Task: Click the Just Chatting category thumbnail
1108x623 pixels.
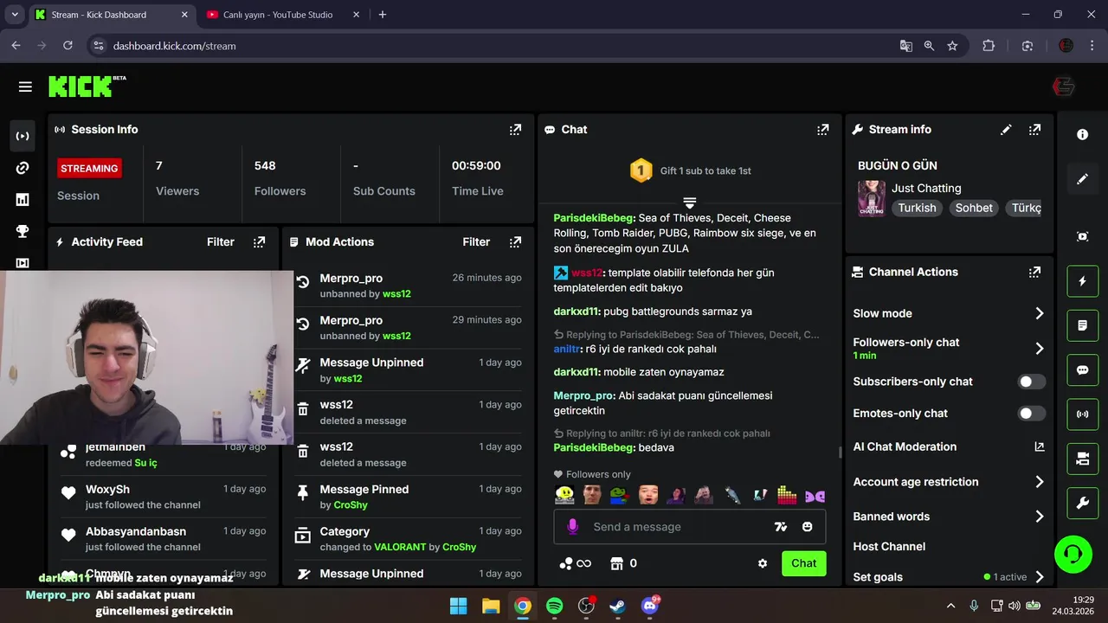Action: click(x=871, y=198)
